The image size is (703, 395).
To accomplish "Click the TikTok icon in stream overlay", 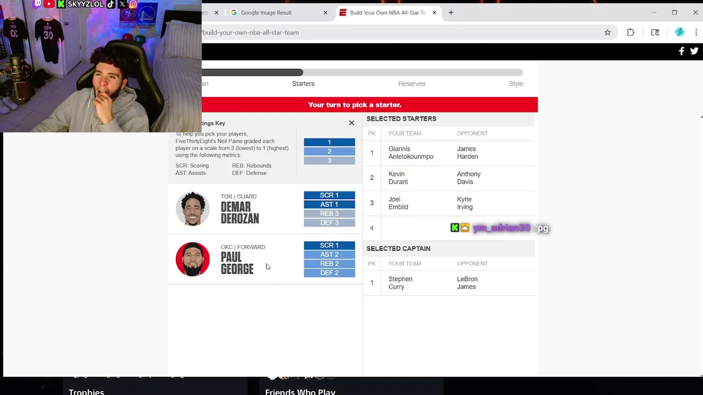I will [x=110, y=4].
